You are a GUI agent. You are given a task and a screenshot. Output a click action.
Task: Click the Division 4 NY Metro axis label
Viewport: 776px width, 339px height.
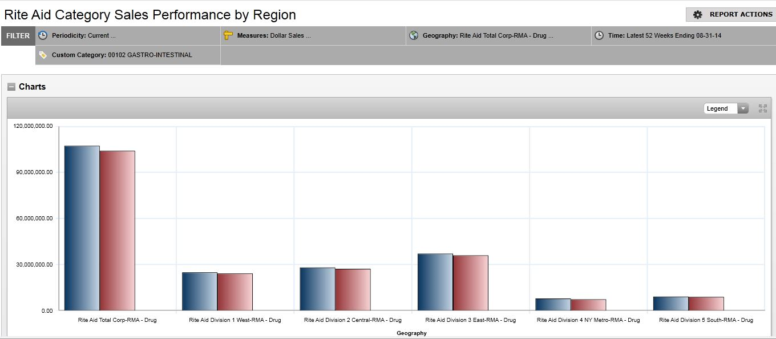pyautogui.click(x=588, y=320)
